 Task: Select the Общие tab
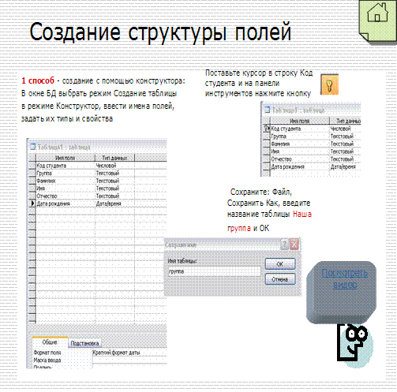[50, 342]
